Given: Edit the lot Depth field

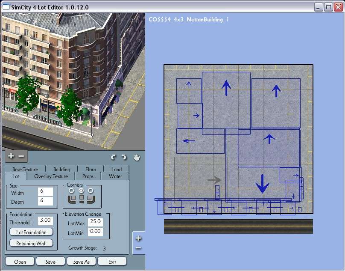Looking at the screenshot, I should 45,201.
